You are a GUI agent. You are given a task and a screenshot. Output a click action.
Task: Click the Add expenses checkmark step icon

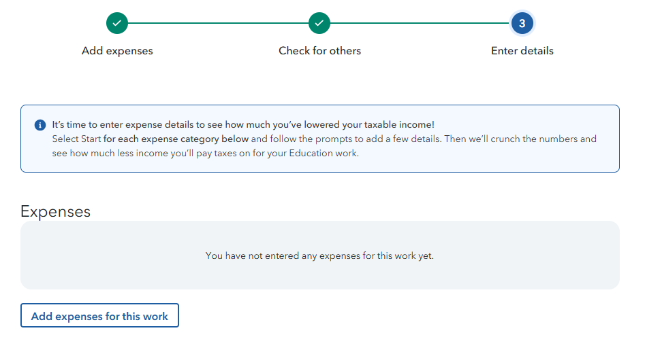117,23
